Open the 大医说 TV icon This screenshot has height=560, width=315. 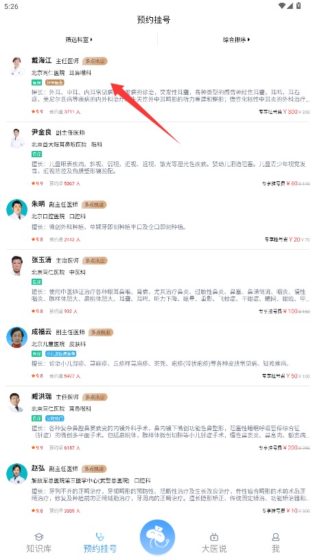coord(214,537)
